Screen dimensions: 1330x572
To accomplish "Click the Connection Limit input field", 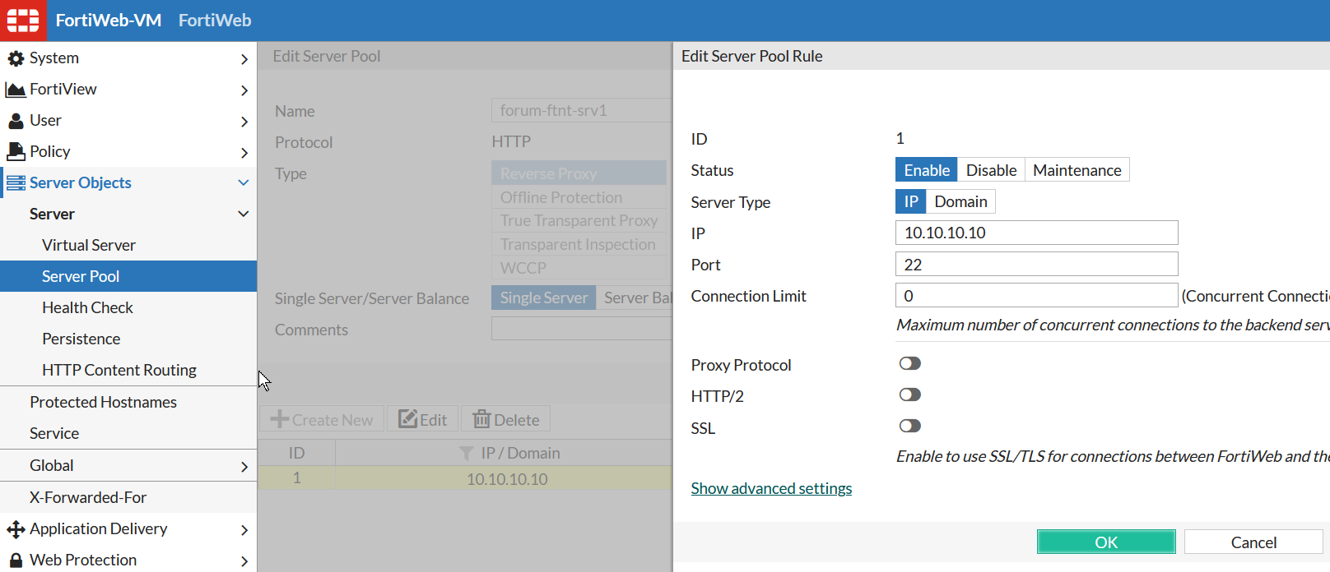I will [x=1036, y=295].
